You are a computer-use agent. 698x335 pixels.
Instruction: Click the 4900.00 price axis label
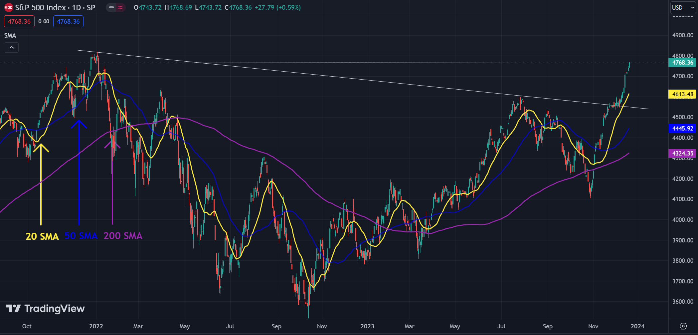point(683,35)
